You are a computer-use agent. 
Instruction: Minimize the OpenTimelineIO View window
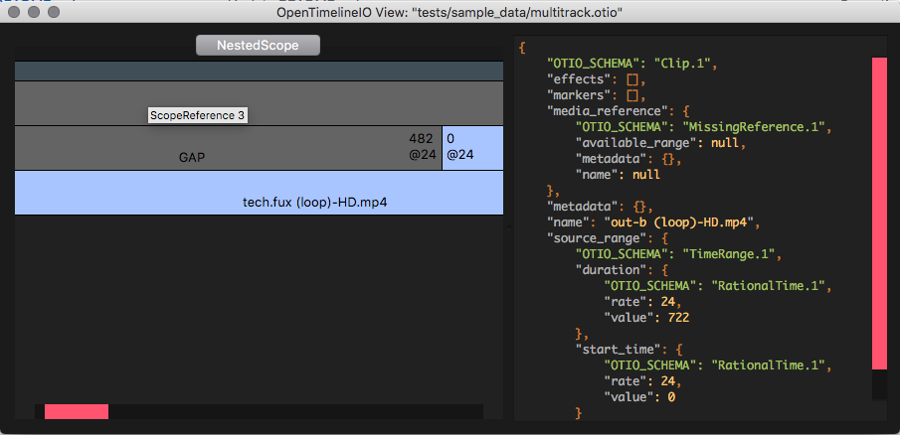35,12
